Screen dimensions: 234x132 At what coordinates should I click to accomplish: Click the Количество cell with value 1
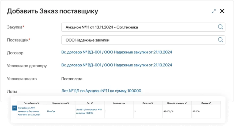coord(119,111)
